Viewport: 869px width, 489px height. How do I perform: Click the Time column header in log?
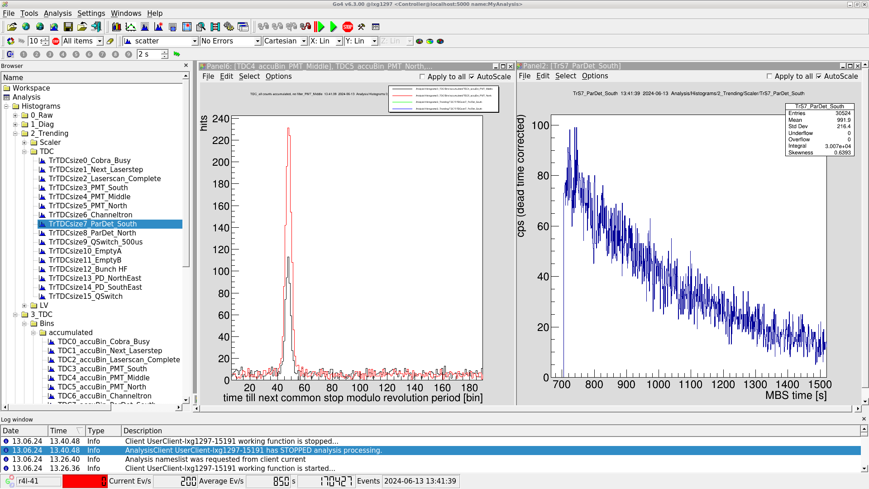point(67,431)
